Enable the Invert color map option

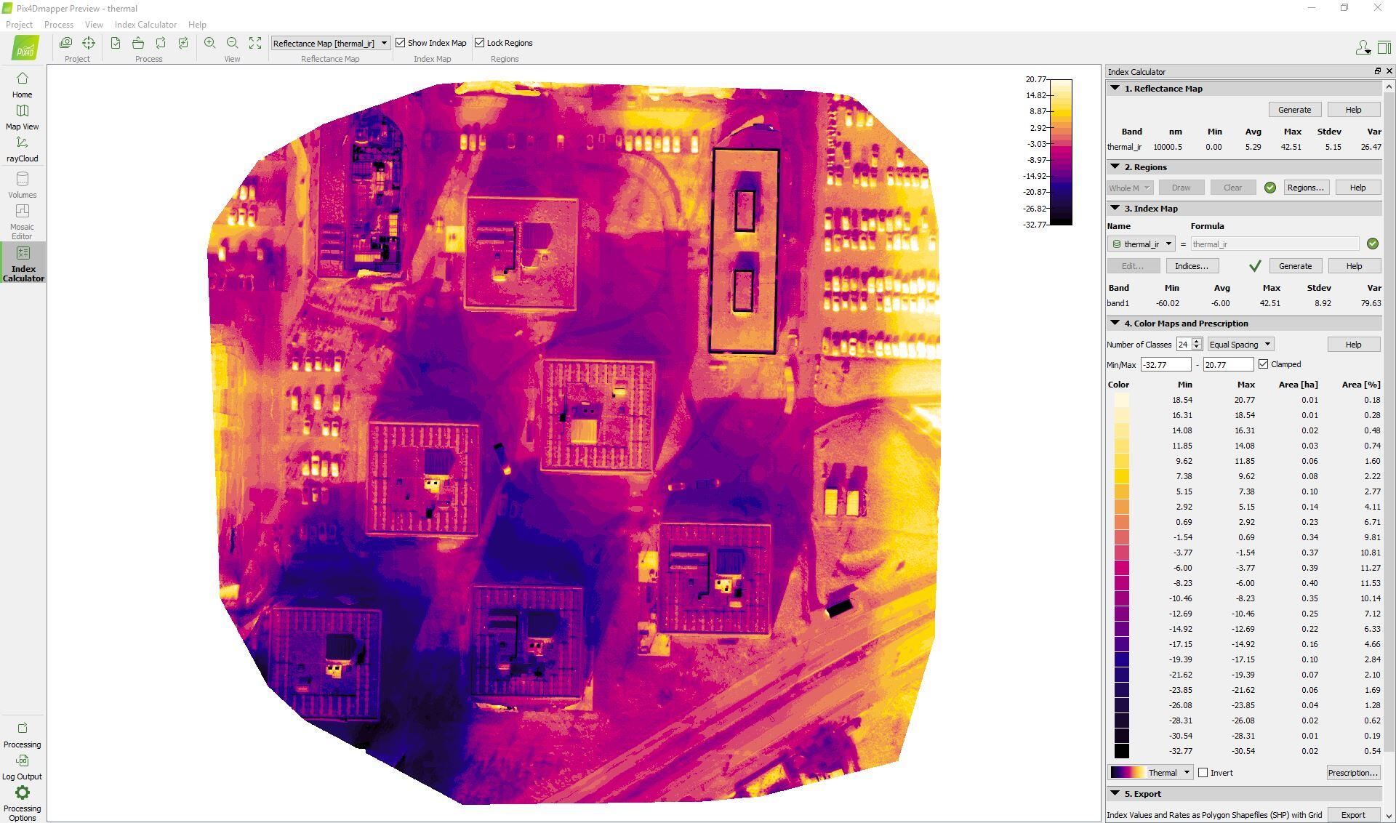click(1203, 773)
